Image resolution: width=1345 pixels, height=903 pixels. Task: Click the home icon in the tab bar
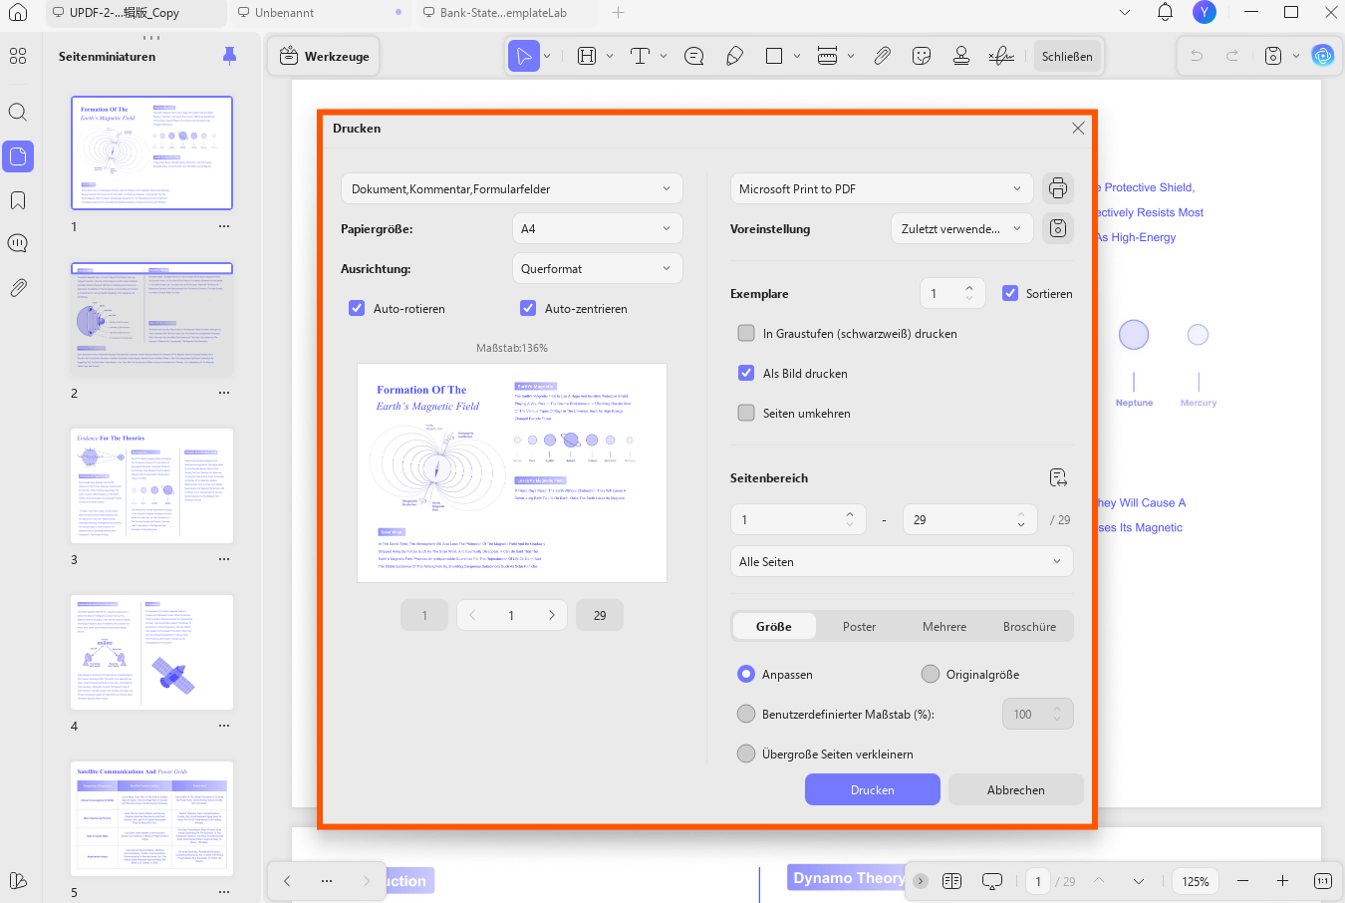tap(18, 13)
